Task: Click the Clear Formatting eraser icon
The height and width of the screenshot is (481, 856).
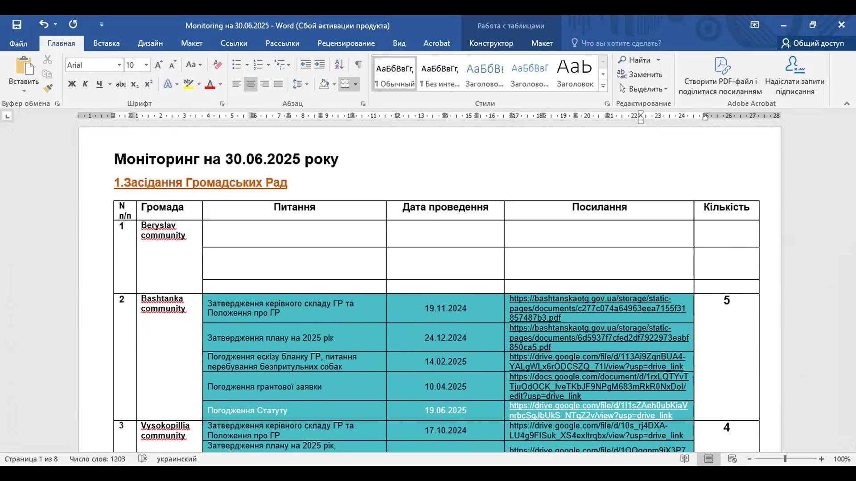Action: (x=217, y=65)
